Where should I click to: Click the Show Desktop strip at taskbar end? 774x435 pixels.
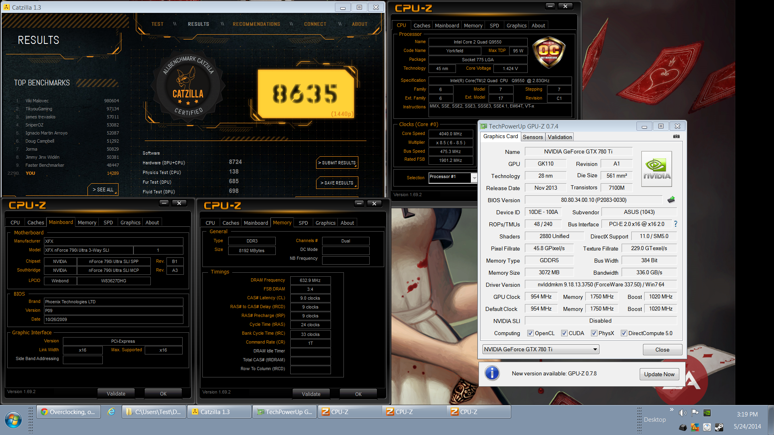coord(771,420)
